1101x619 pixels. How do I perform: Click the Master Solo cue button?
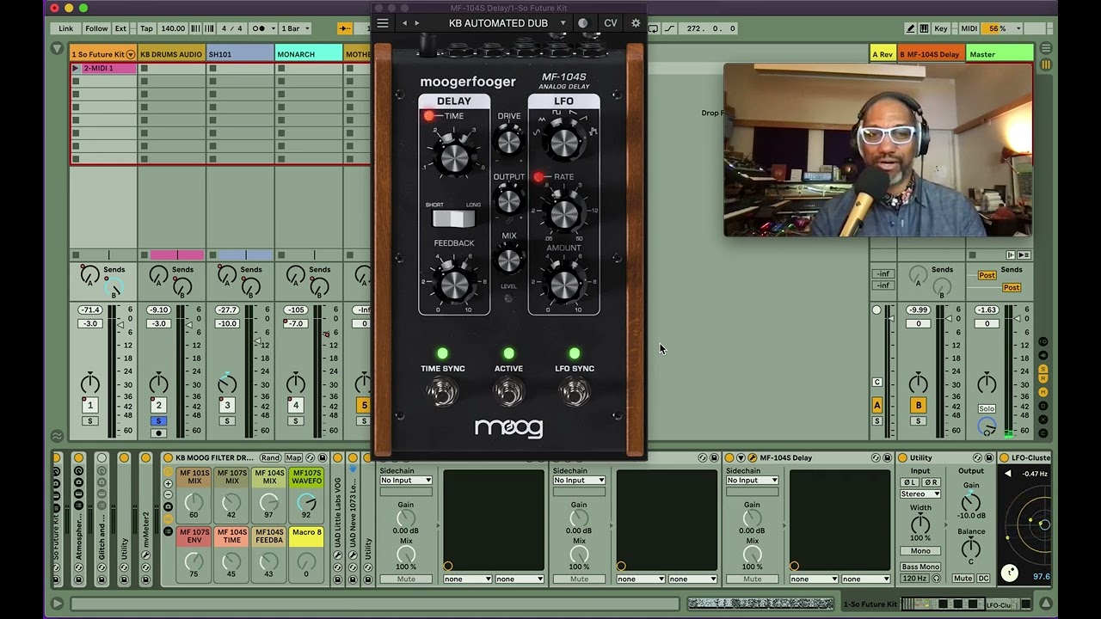pyautogui.click(x=987, y=408)
